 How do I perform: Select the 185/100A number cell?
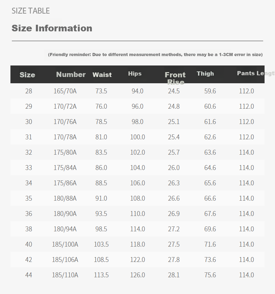click(65, 245)
